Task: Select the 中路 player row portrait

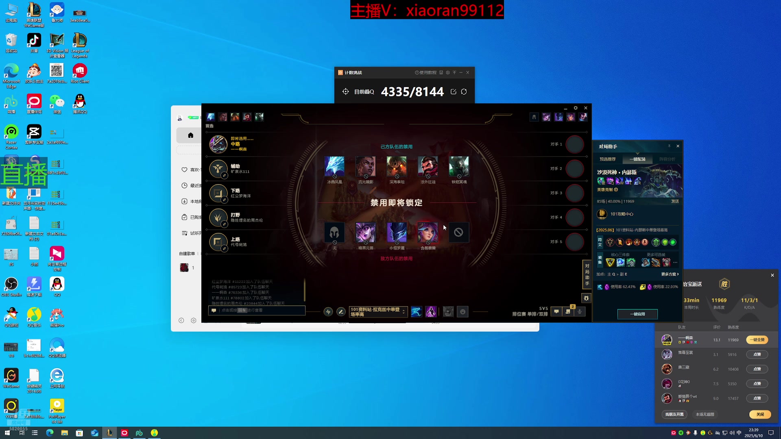Action: [x=218, y=144]
